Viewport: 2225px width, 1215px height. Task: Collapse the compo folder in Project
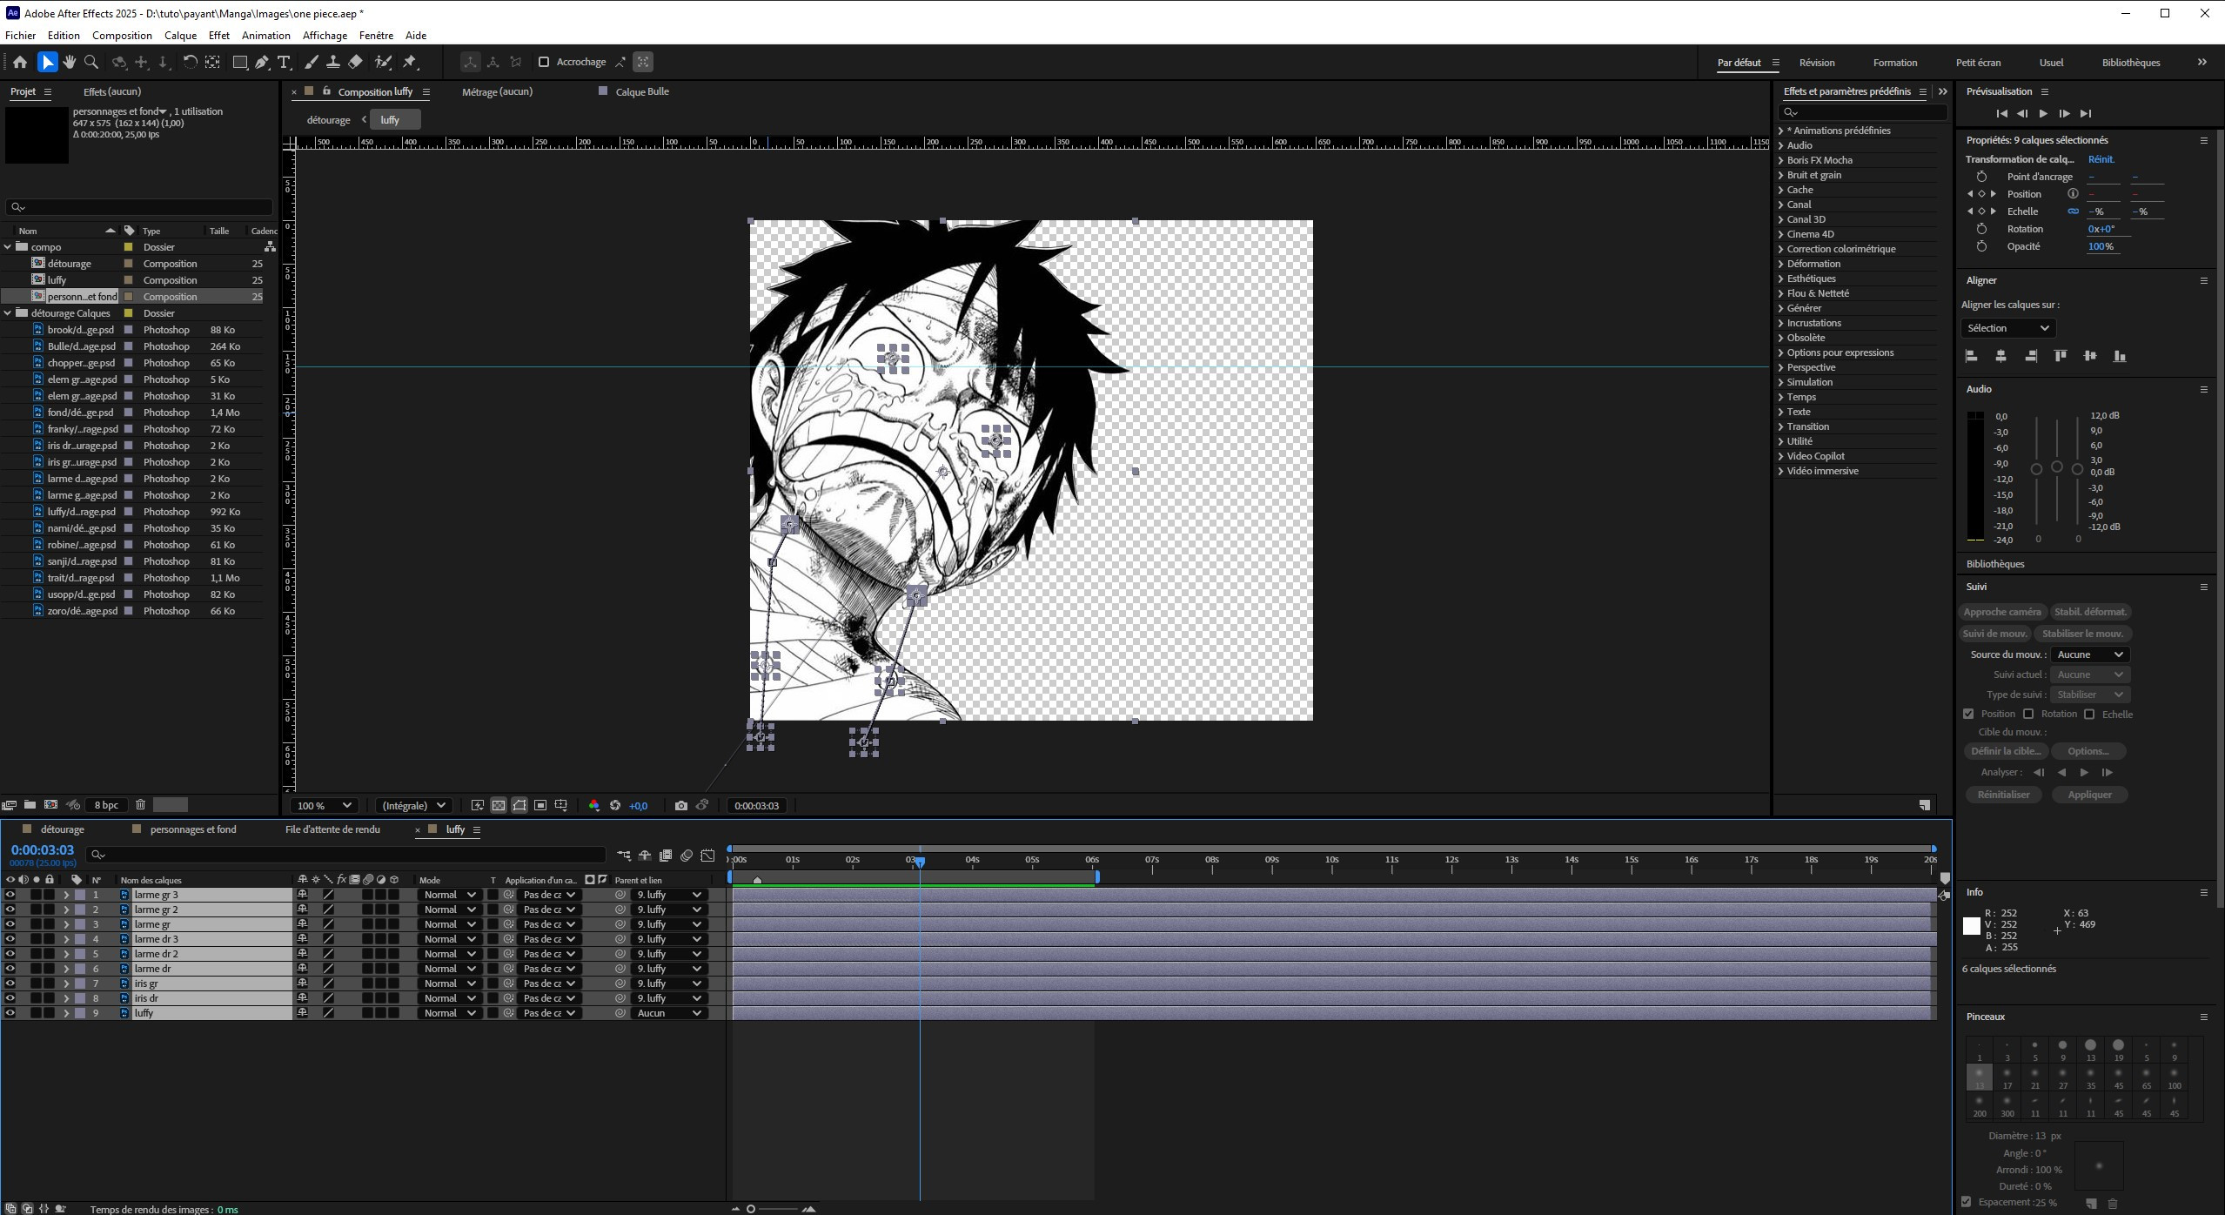8,247
